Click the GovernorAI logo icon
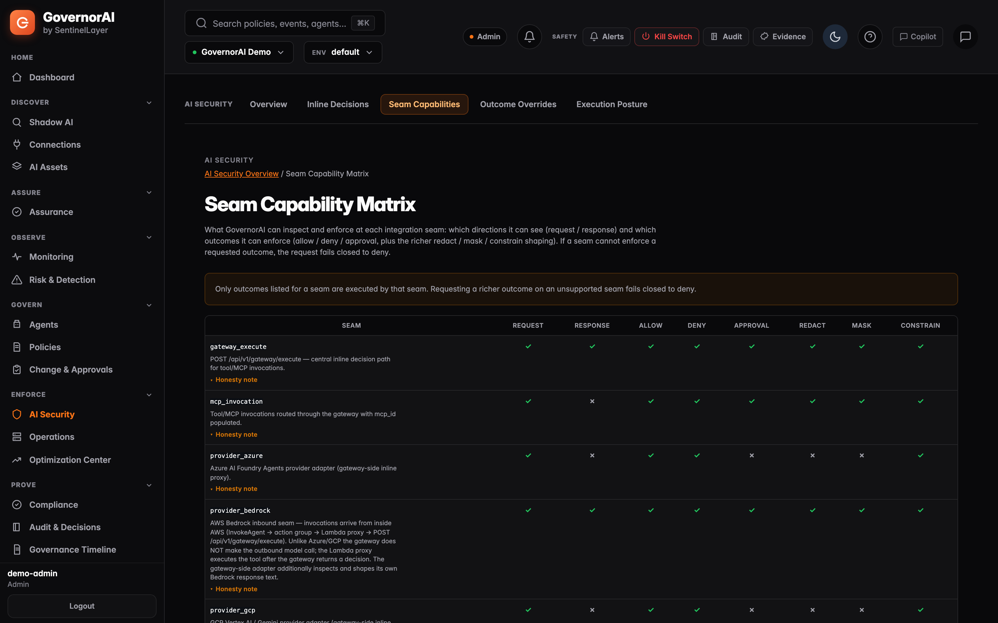Viewport: 998px width, 623px height. pos(22,23)
